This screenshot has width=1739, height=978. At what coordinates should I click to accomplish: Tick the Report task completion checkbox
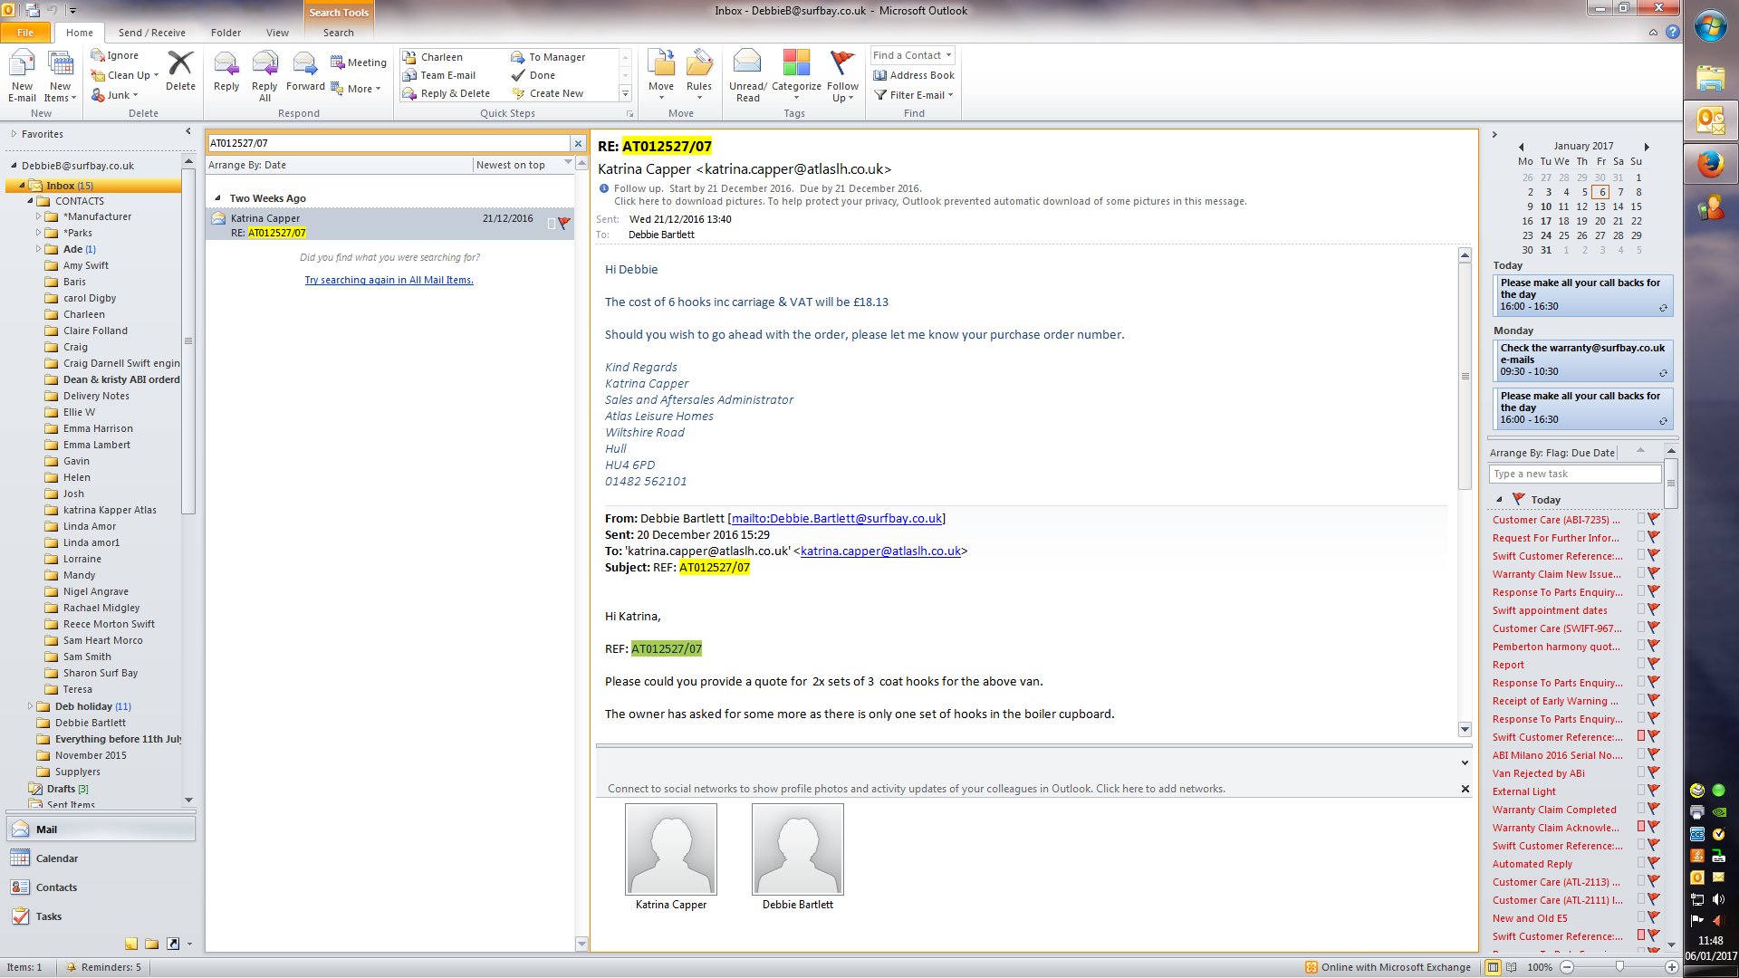[1640, 664]
